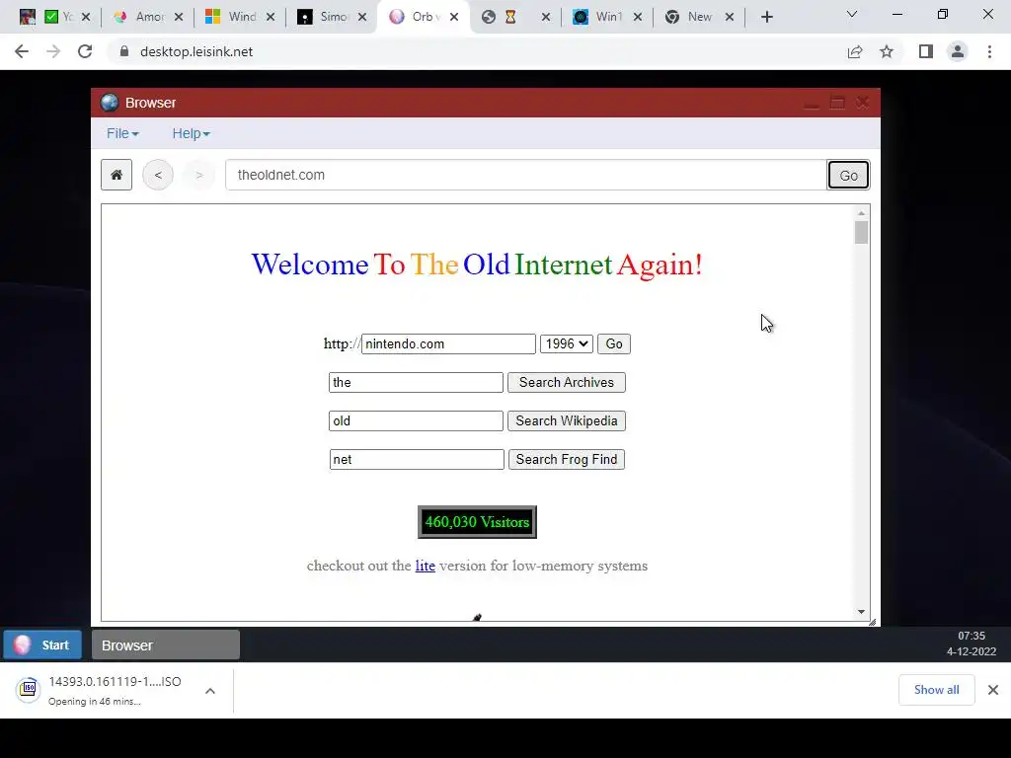Open the Start menu button
This screenshot has height=758, width=1011.
[42, 644]
